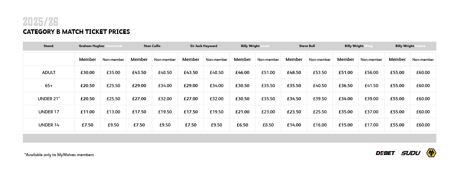Click the £14.00 Steve Bull under 14 price
Screen dimensions: 460x175
pos(294,125)
